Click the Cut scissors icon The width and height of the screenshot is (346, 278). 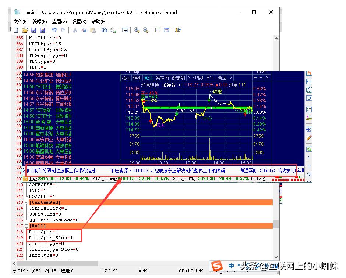(x=75, y=30)
